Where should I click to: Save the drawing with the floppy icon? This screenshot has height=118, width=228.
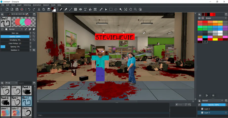[17, 9]
